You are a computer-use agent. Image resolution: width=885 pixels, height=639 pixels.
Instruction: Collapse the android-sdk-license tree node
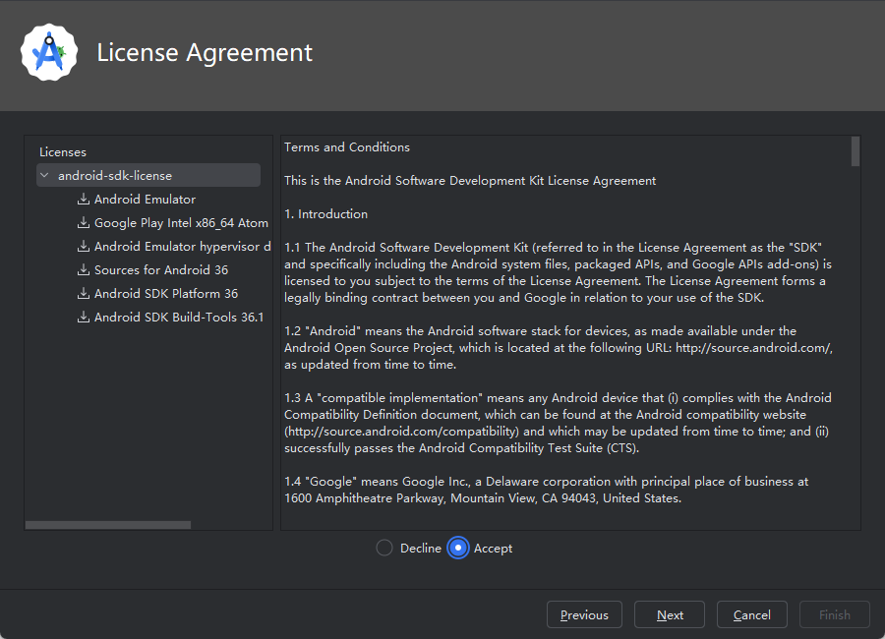click(44, 176)
